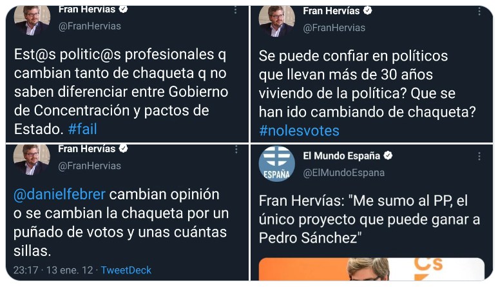
Task: Open the @ElMundoEspana handle
Action: [x=344, y=173]
